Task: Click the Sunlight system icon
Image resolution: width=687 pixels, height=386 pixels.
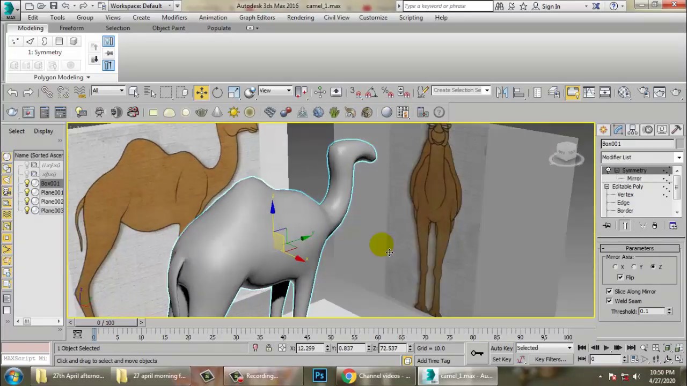Action: pos(233,112)
